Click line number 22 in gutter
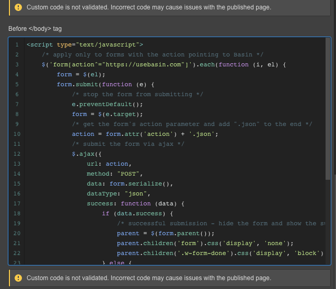Image resolution: width=336 pixels, height=289 pixels. click(17, 253)
